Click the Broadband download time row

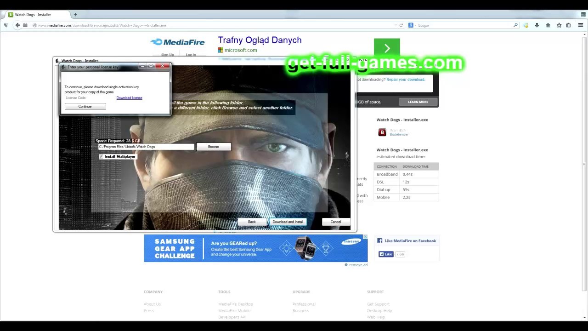(x=406, y=174)
